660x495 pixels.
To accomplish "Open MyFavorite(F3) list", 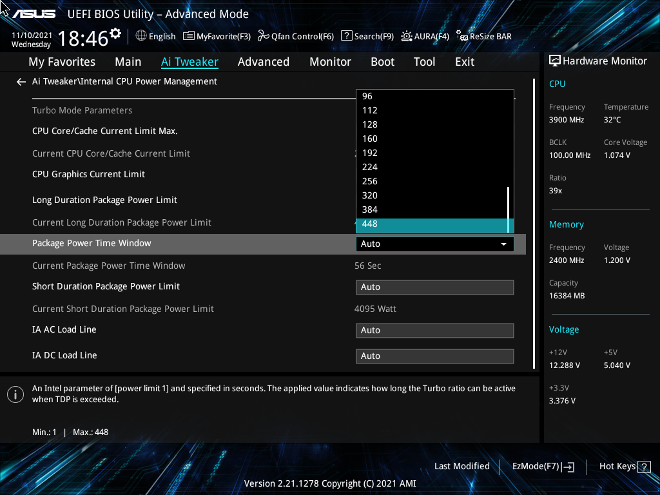I will (x=217, y=36).
